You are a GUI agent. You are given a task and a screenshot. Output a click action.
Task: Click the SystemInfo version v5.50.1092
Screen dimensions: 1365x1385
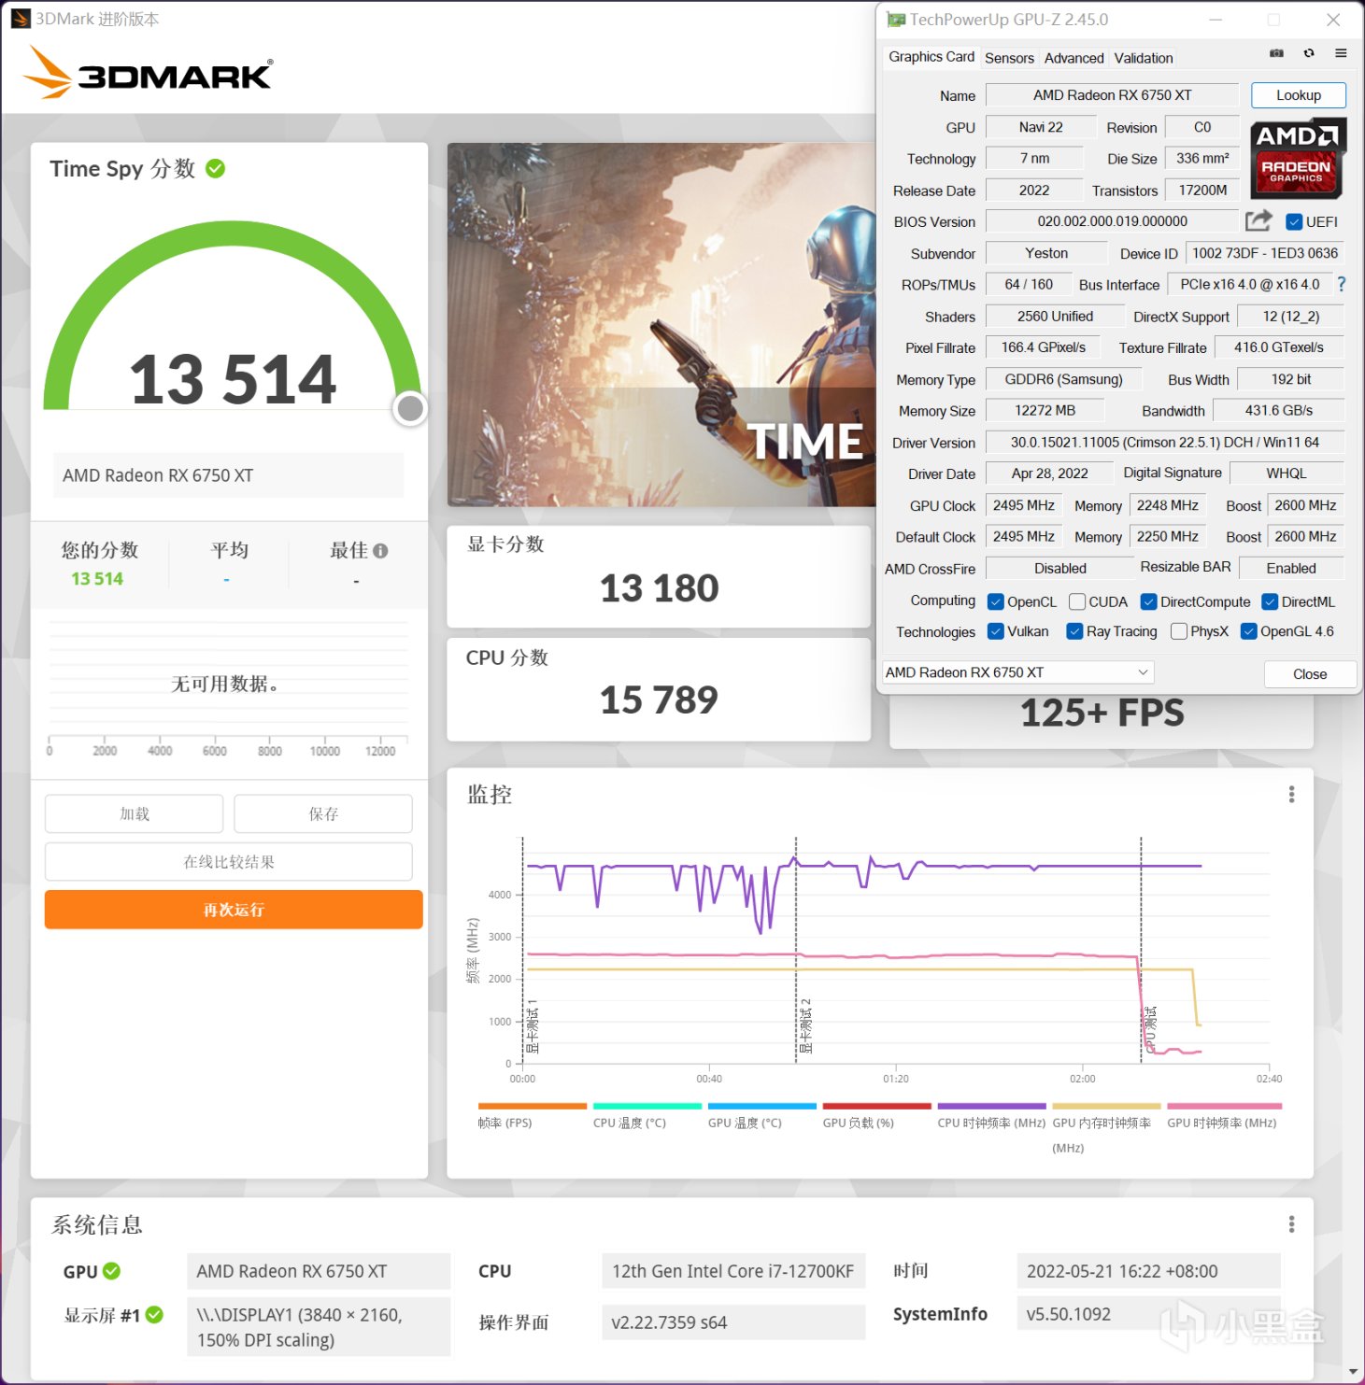pos(1148,1314)
